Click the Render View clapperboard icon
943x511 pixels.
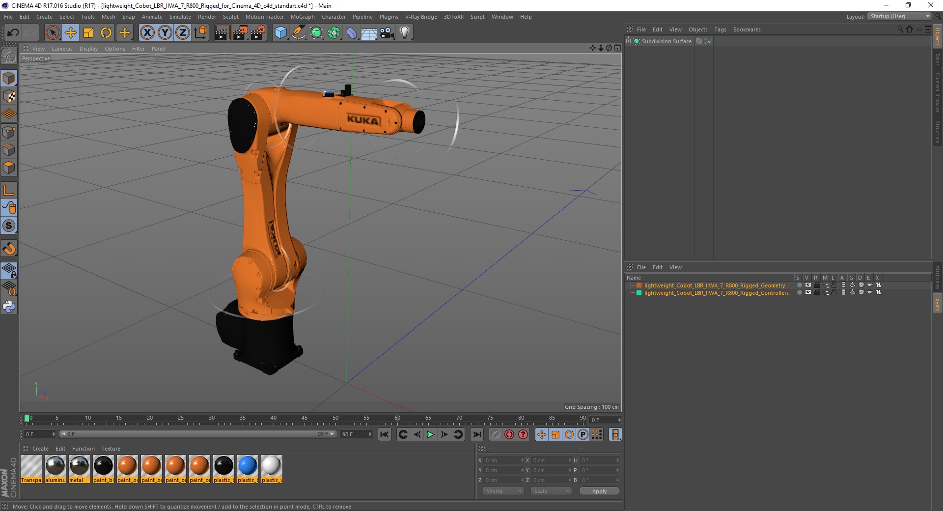(x=222, y=33)
